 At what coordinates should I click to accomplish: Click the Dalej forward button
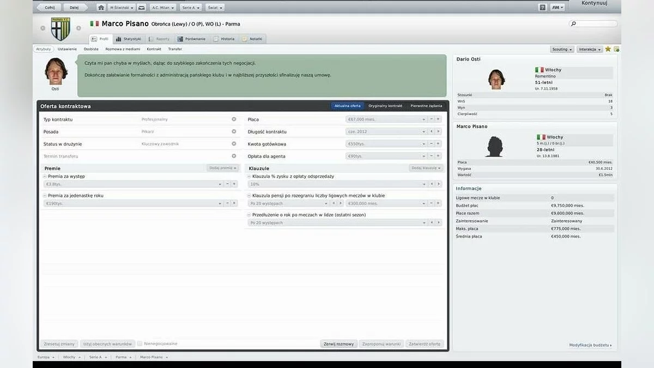pyautogui.click(x=75, y=8)
